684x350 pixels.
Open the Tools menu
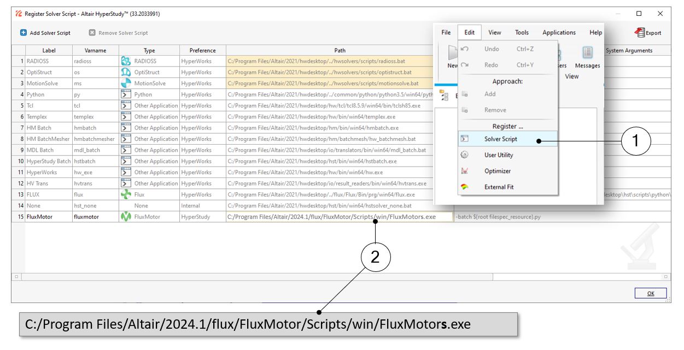[522, 33]
